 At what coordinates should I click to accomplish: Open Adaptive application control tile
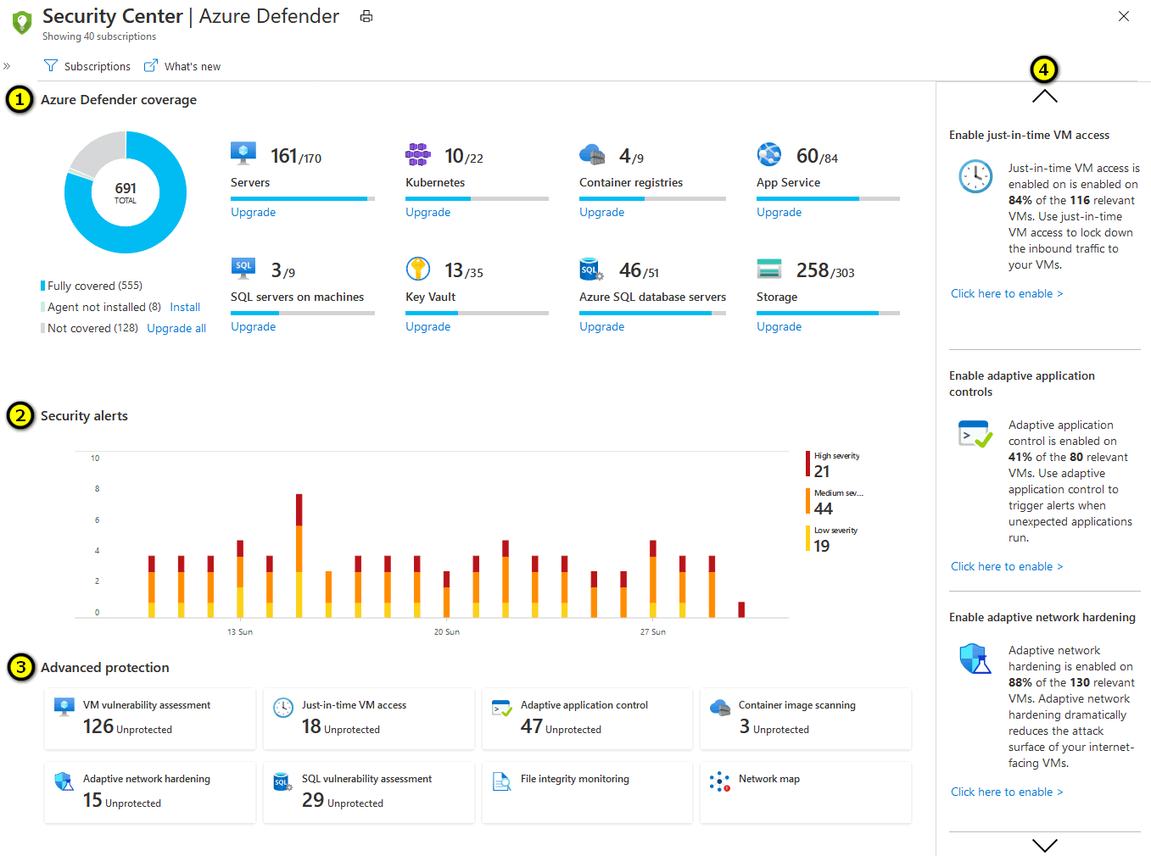point(588,719)
